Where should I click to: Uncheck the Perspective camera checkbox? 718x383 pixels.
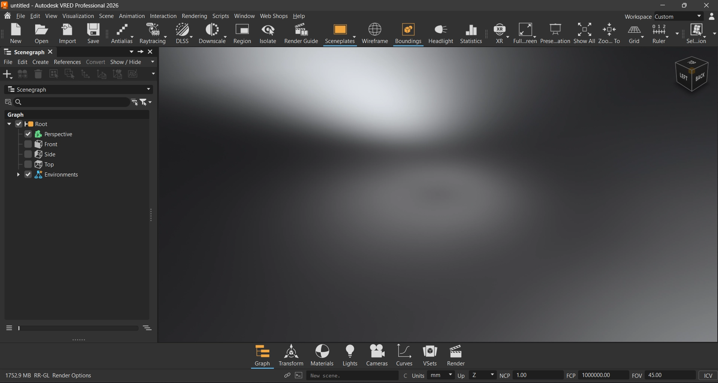point(28,134)
